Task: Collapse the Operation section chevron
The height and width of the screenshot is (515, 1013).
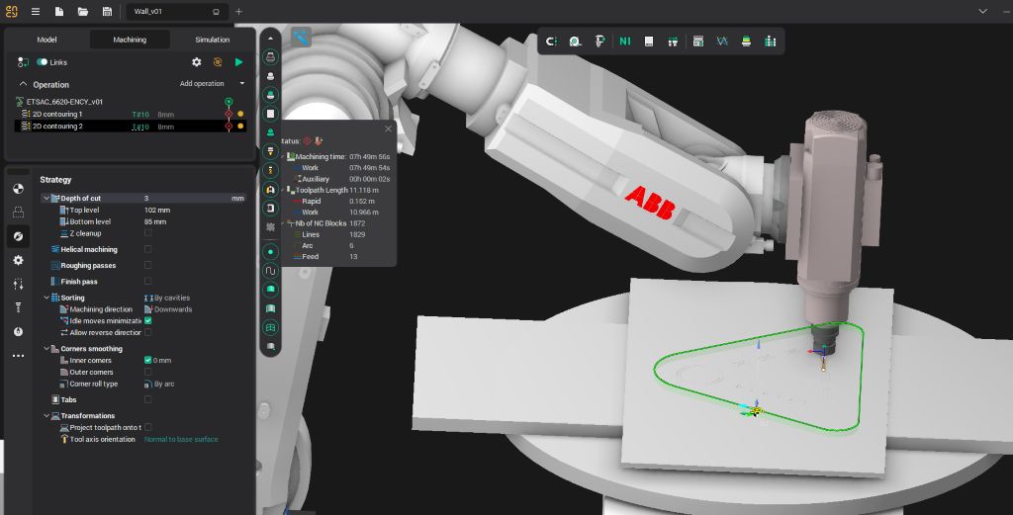Action: tap(24, 84)
